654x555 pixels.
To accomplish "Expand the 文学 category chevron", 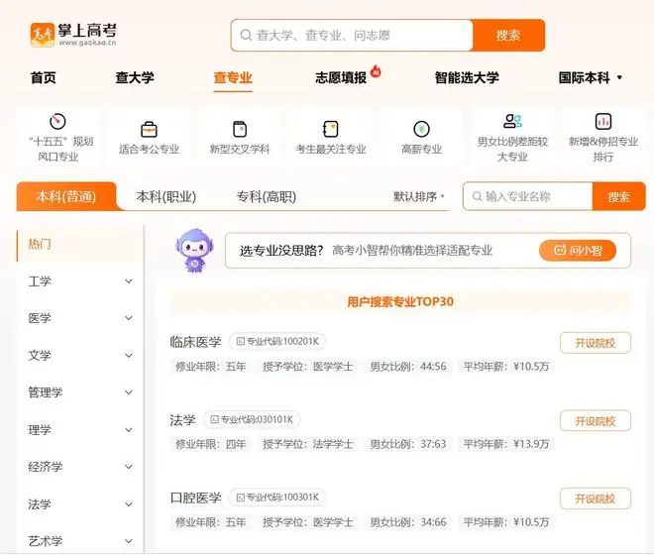I will (129, 355).
